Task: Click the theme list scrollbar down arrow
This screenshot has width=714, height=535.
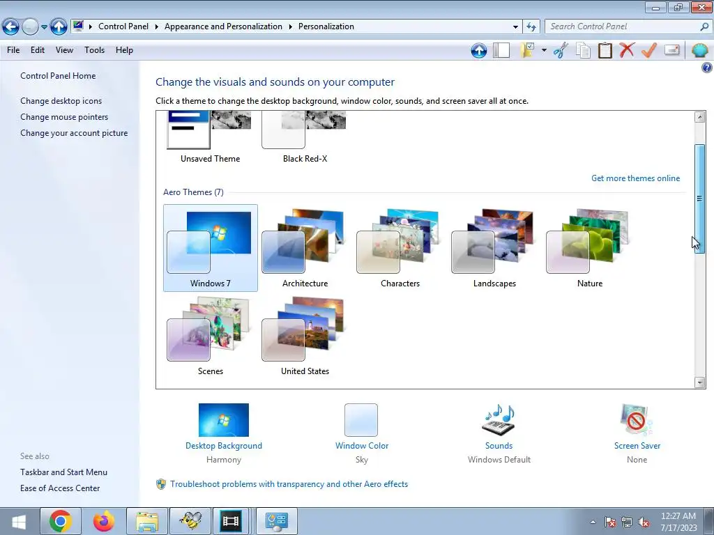Action: point(700,382)
